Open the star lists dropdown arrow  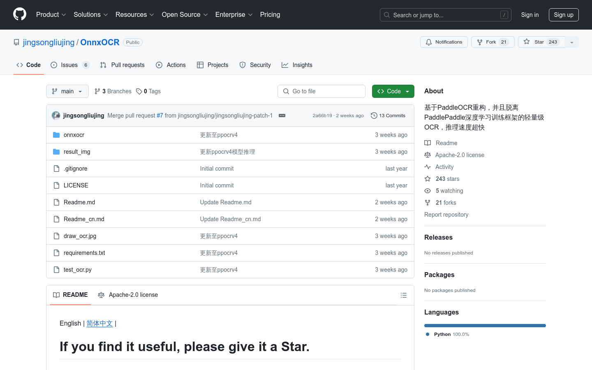[572, 42]
